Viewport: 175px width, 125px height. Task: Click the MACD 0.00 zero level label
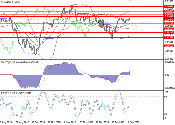167,75
